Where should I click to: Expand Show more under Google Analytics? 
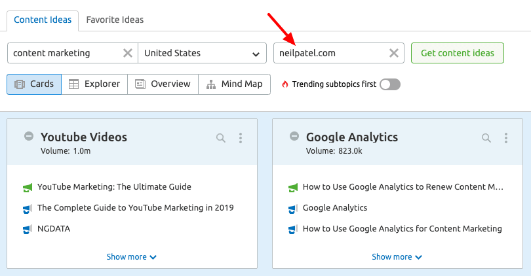397,257
